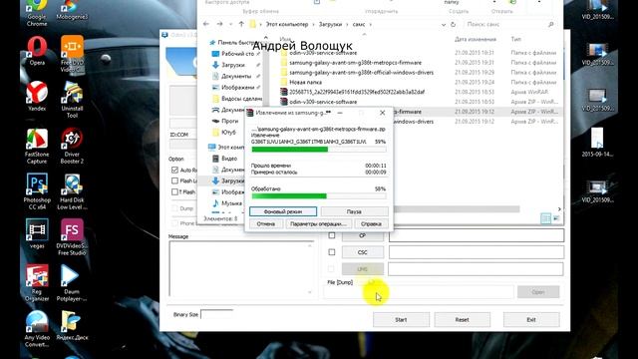This screenshot has height=359, width=638.
Task: Click the CSC file button in Odin
Action: [362, 252]
